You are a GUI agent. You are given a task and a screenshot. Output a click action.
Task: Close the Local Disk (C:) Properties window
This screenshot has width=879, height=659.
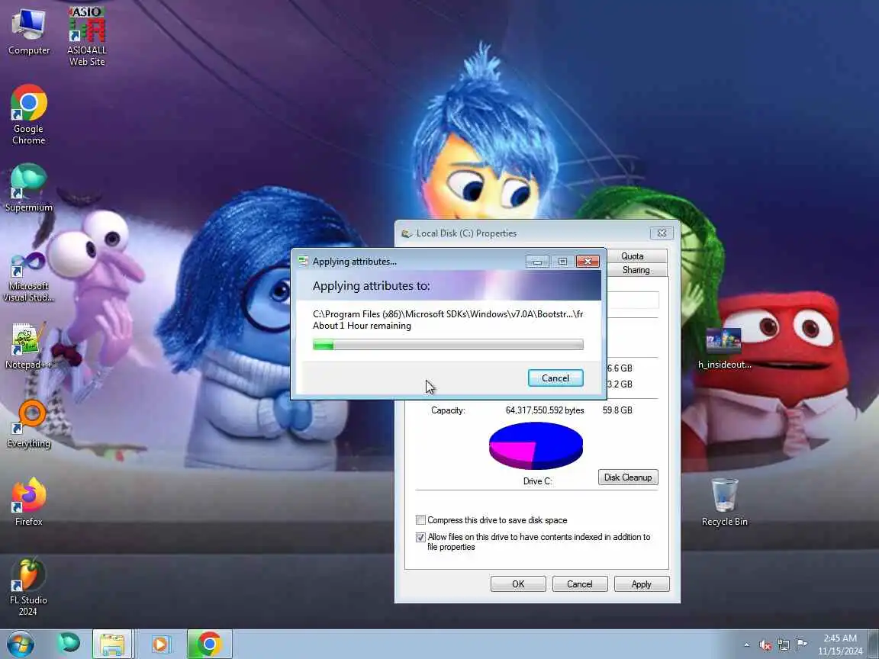(x=662, y=233)
